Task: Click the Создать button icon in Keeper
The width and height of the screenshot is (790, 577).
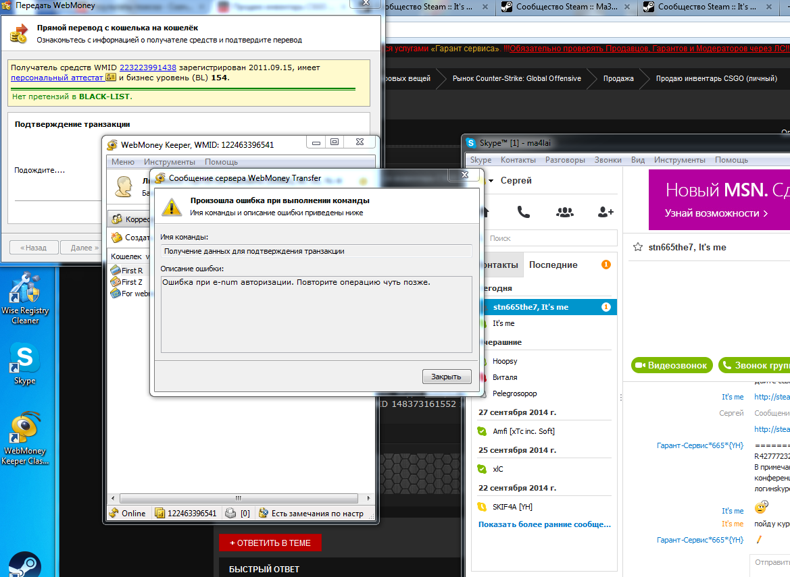Action: click(117, 237)
